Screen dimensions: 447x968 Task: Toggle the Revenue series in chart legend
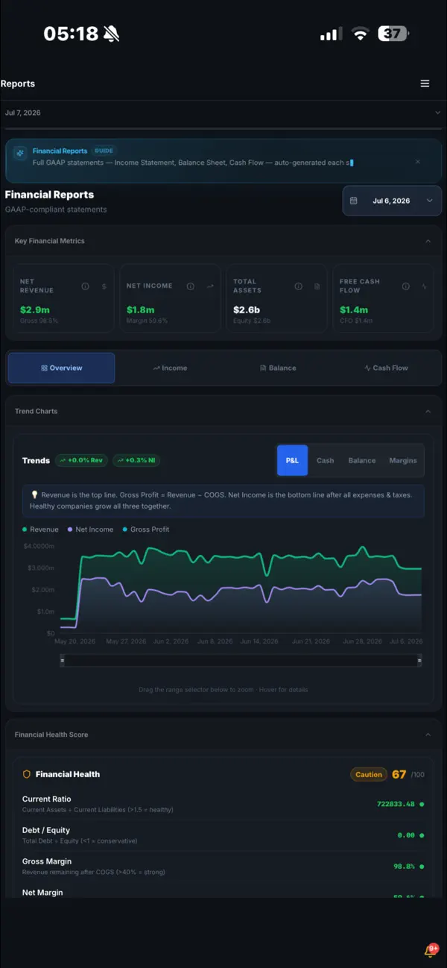pos(40,529)
